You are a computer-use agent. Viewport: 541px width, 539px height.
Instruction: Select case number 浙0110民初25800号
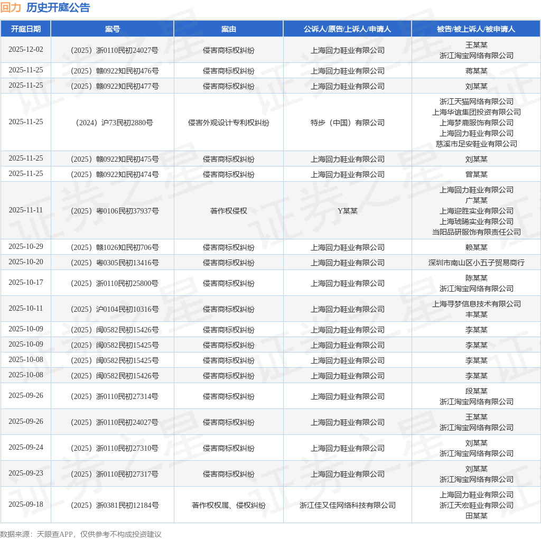115,283
